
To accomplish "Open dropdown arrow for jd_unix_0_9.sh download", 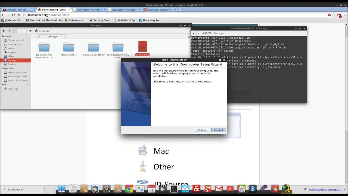I will [43, 189].
